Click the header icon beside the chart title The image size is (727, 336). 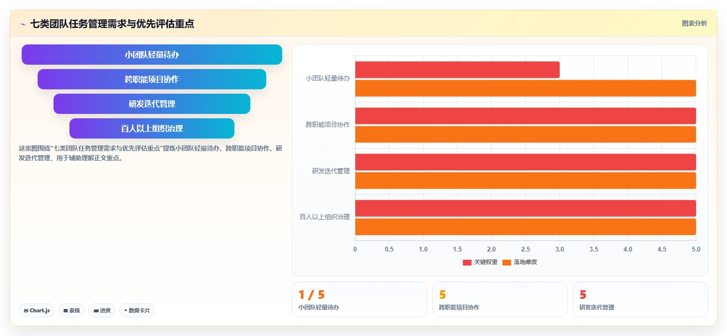23,24
